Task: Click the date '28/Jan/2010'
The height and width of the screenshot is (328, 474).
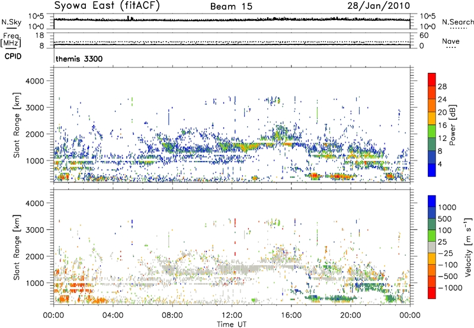Action: (x=379, y=6)
